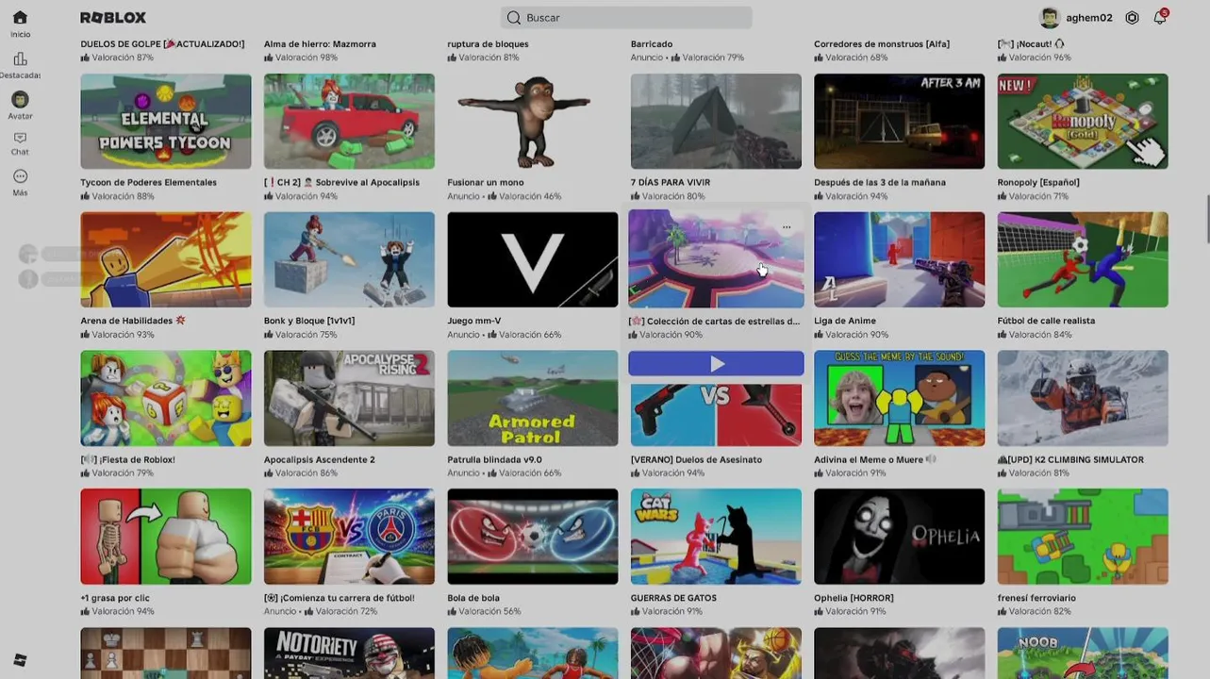Screen dimensions: 1210x679
Task: Open the aghem02 username link
Action: [1089, 18]
